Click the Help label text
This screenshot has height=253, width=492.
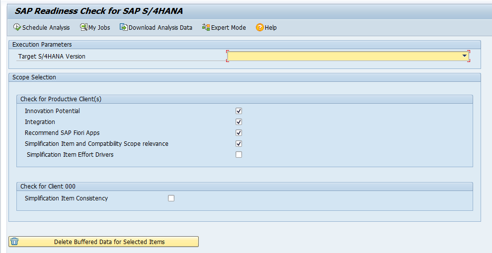click(x=270, y=28)
